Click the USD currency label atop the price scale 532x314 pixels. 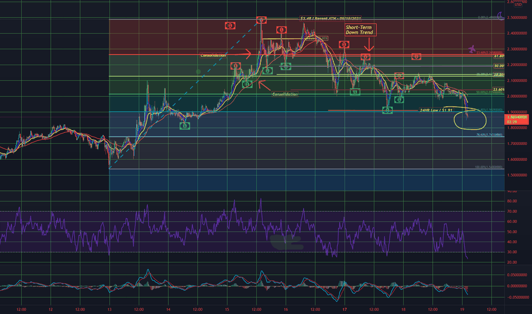tap(518, 4)
